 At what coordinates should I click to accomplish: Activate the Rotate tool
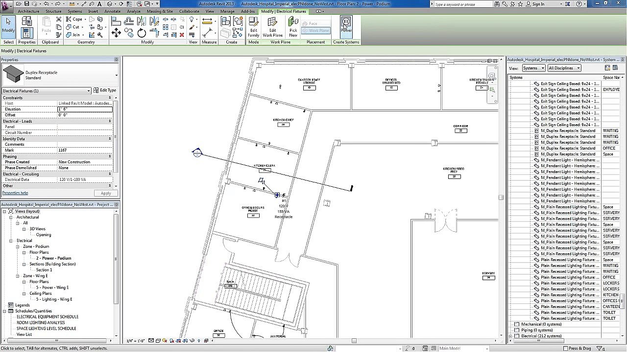click(x=142, y=33)
